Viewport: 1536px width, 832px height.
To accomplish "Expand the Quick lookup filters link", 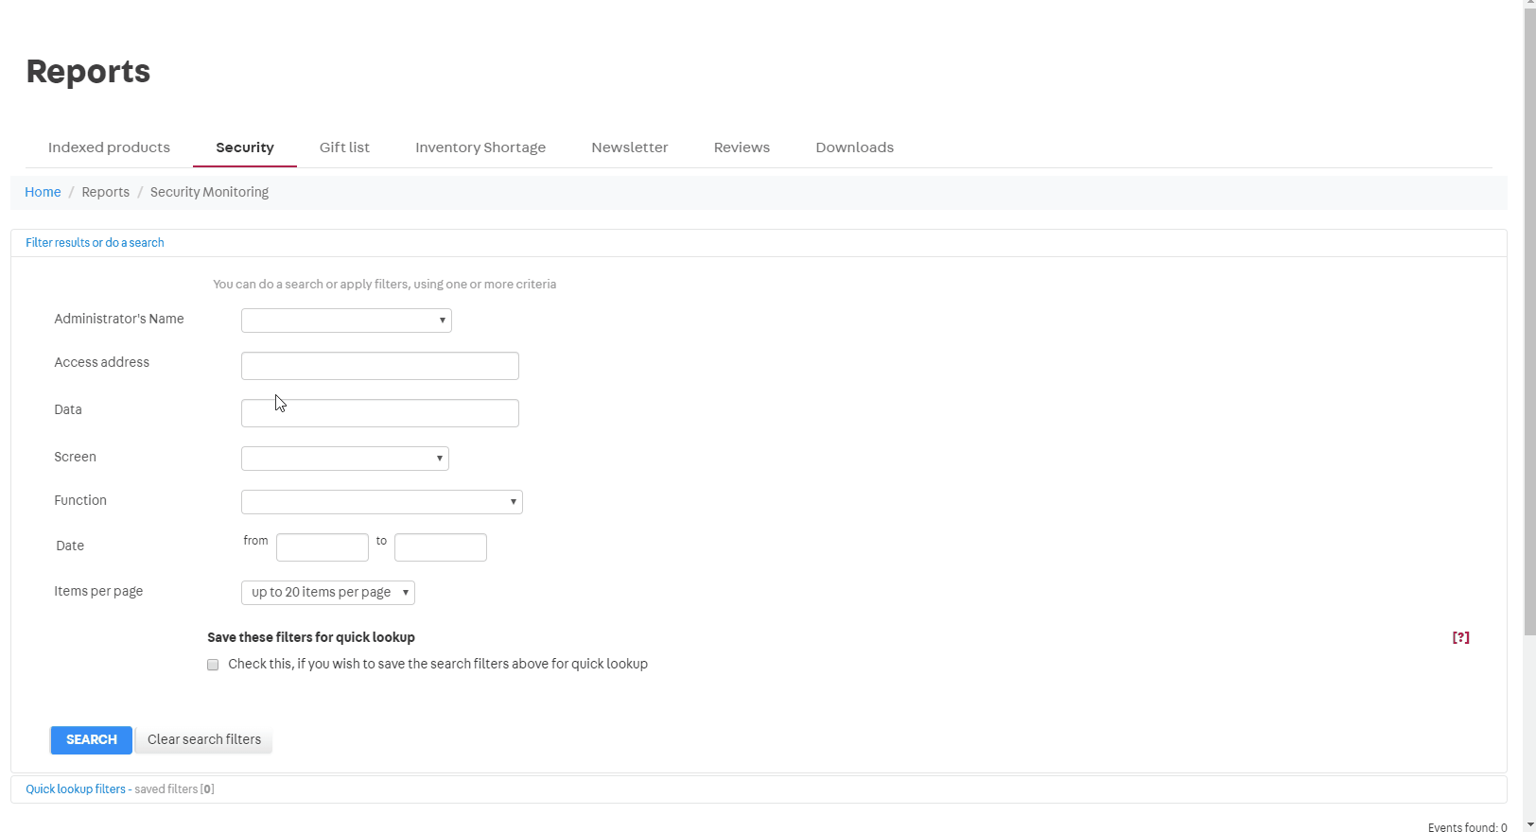I will pos(76,789).
